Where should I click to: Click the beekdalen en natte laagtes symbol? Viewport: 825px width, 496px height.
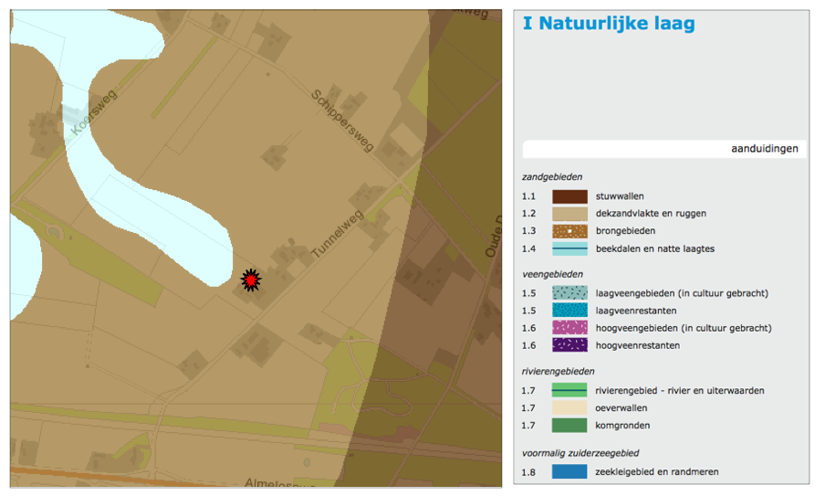pos(569,248)
